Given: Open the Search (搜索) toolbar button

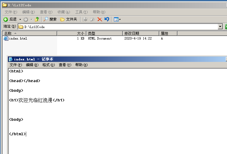Looking at the screenshot, I should 50,19.
